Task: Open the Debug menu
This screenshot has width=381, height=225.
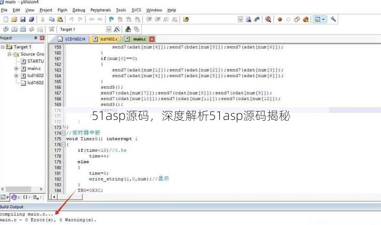Action: 79,10
